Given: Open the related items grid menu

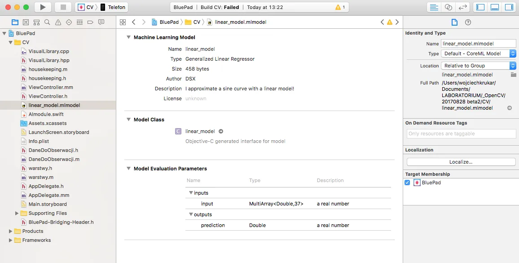Looking at the screenshot, I should coord(123,22).
